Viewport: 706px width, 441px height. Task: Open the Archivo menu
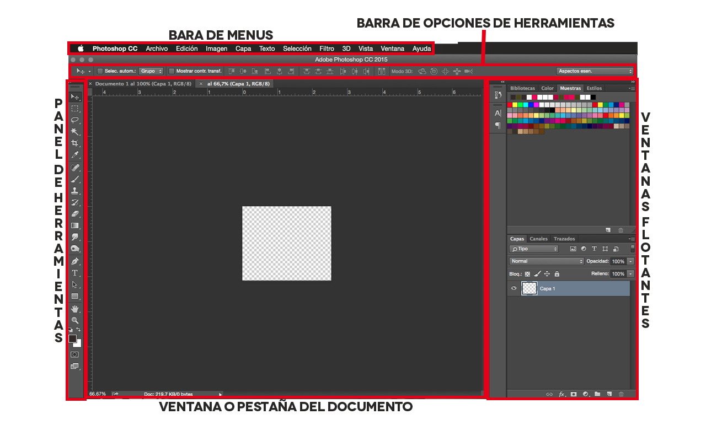pos(157,49)
